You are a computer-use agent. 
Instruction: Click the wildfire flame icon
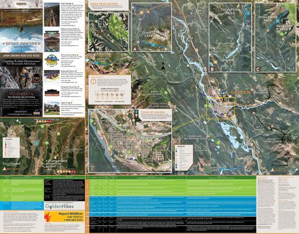pyautogui.click(x=47, y=217)
